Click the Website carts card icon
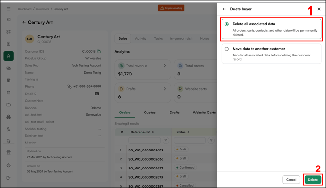Screen dimensions: 326x188 coord(180,89)
